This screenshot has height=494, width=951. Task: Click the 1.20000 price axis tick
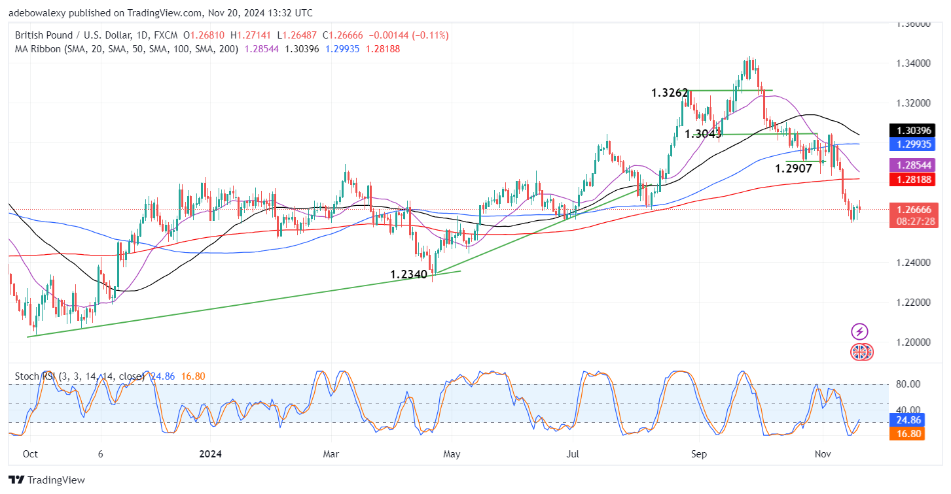912,342
